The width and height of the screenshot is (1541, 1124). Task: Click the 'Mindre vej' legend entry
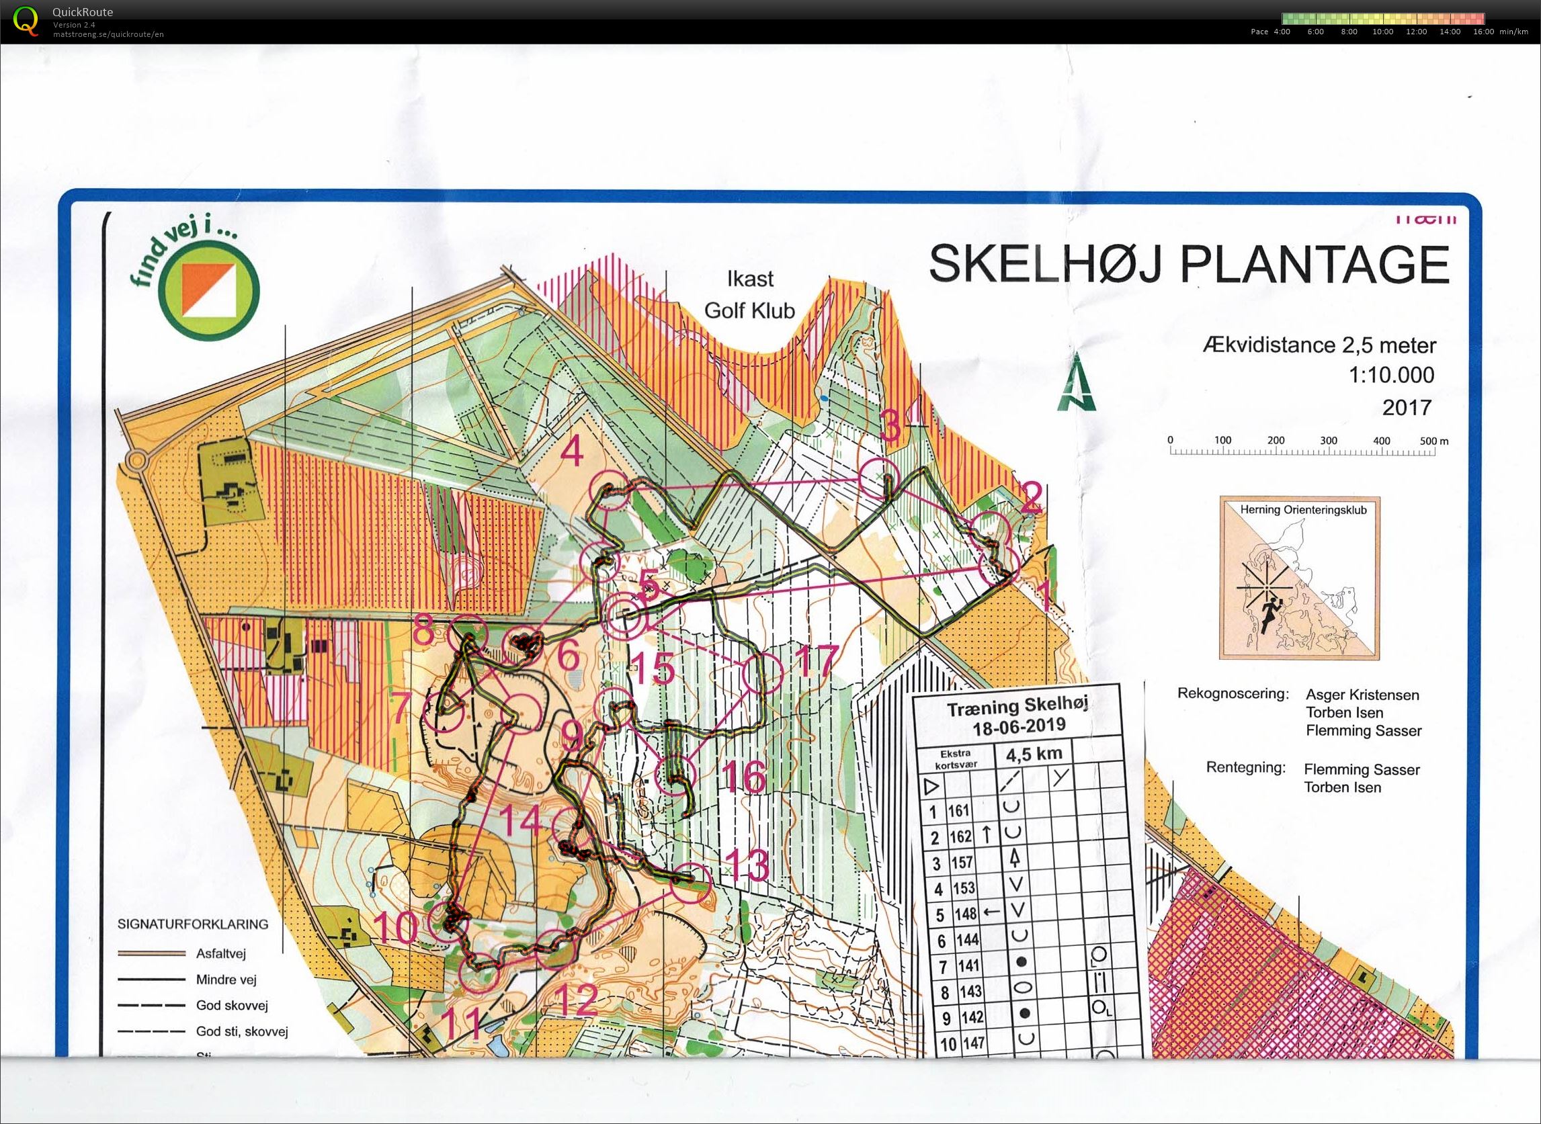click(x=226, y=980)
